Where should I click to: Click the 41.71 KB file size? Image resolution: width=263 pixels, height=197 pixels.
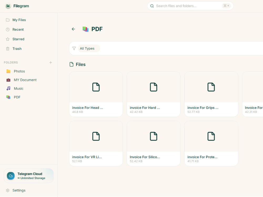[x=193, y=161]
